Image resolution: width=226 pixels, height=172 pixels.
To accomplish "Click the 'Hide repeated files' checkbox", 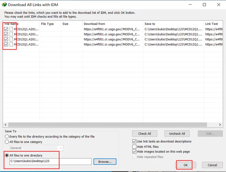I will pos(134,157).
